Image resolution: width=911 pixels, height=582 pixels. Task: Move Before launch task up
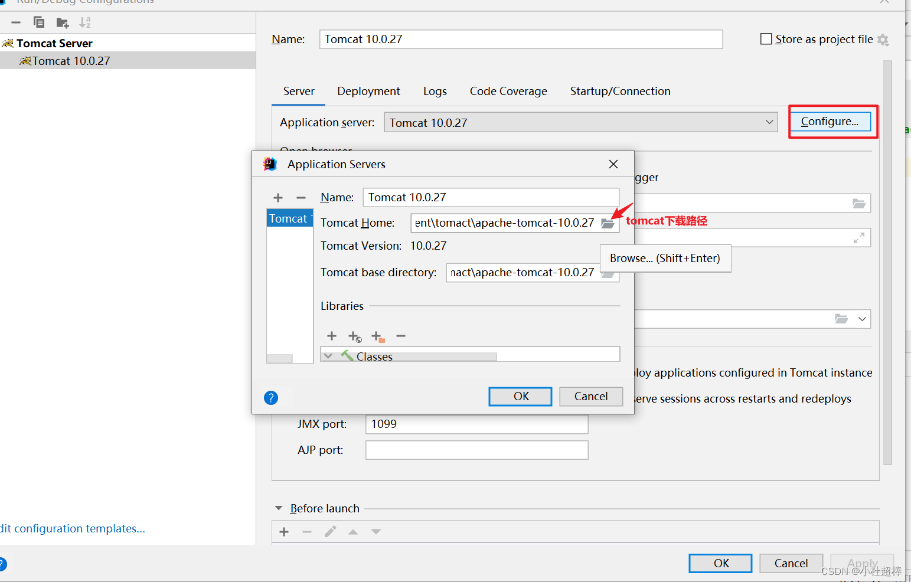click(x=353, y=532)
